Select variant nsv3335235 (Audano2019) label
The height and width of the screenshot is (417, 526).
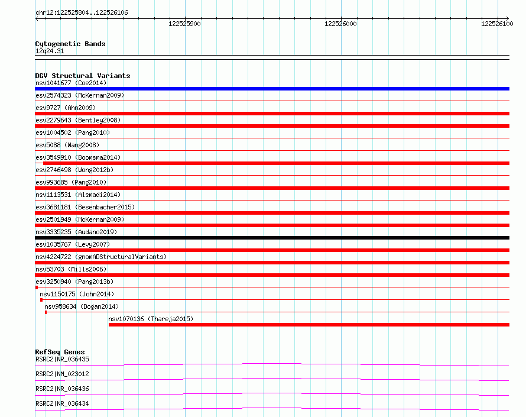pyautogui.click(x=76, y=232)
